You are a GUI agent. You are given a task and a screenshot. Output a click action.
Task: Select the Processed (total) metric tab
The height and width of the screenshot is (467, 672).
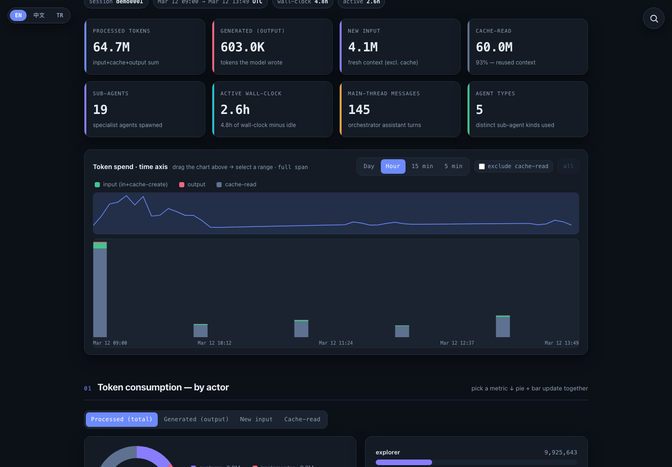[x=122, y=419]
